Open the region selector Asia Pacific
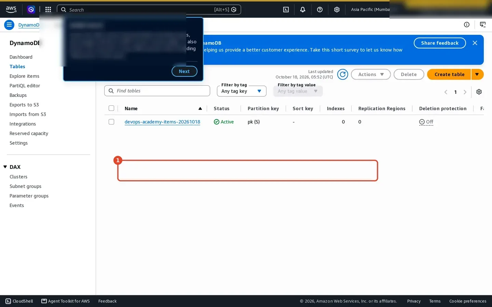This screenshot has width=492, height=307. pyautogui.click(x=370, y=10)
